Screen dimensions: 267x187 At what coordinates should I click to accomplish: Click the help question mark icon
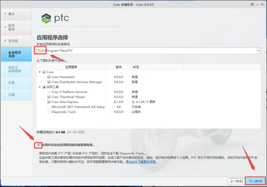tap(252, 5)
